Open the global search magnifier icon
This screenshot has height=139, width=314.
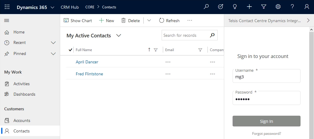coord(206,7)
